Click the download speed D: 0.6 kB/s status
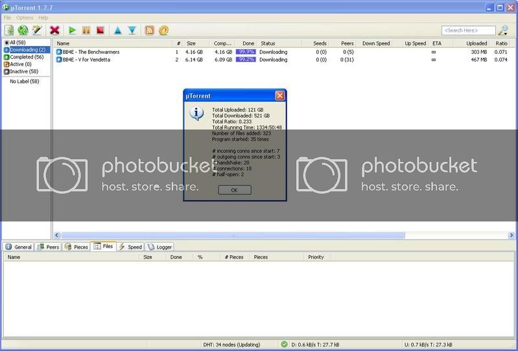The width and height of the screenshot is (518, 351). pyautogui.click(x=315, y=345)
